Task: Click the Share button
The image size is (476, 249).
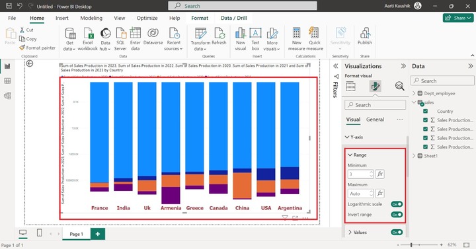Action: click(x=458, y=18)
